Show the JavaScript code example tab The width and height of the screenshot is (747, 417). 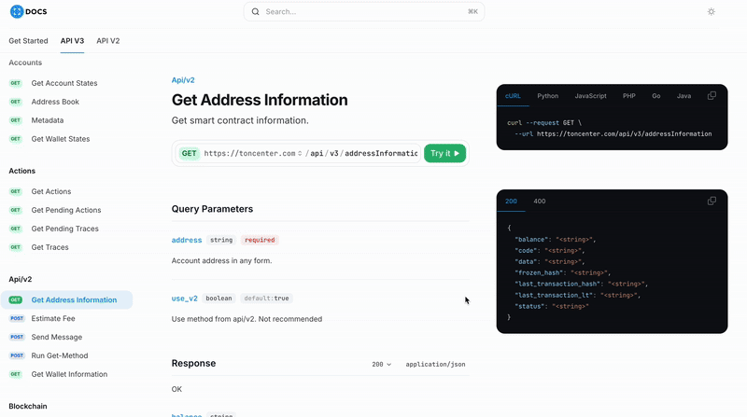(590, 96)
